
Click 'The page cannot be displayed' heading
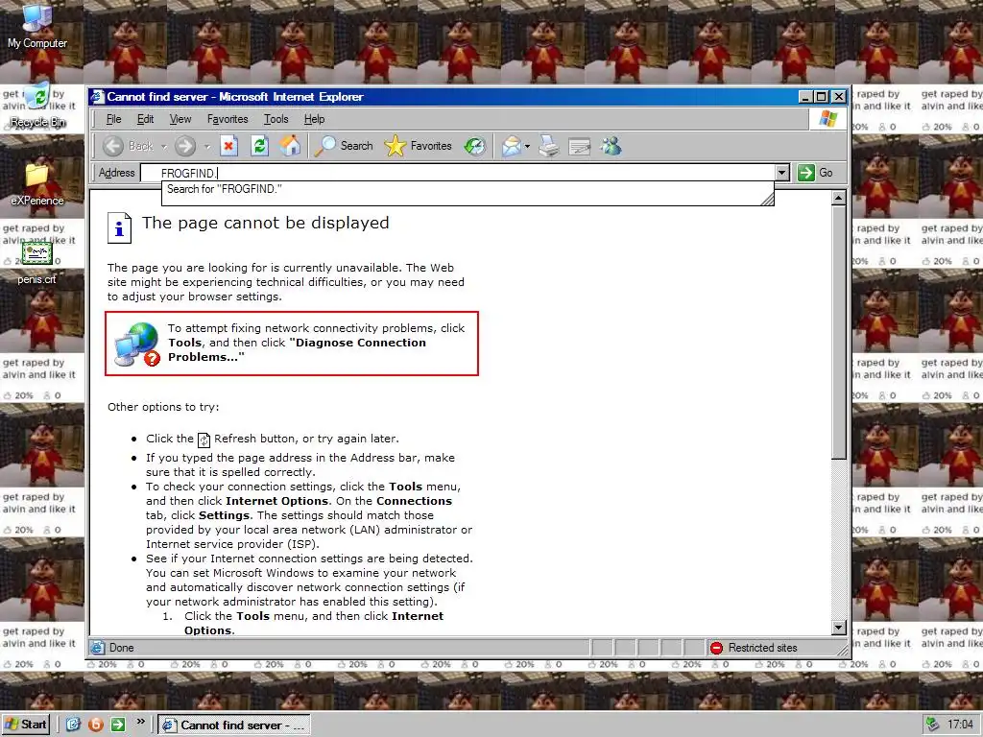tap(266, 223)
